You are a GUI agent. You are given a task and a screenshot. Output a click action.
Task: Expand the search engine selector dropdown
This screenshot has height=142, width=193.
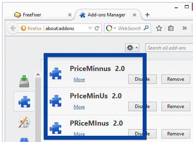click(115, 28)
